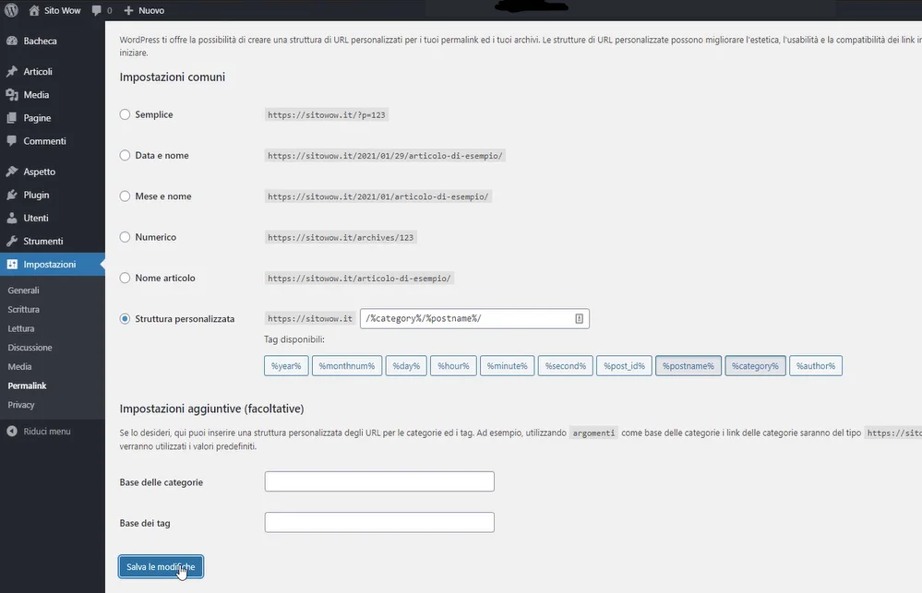Insert the %day% tag button
922x593 pixels.
[406, 365]
